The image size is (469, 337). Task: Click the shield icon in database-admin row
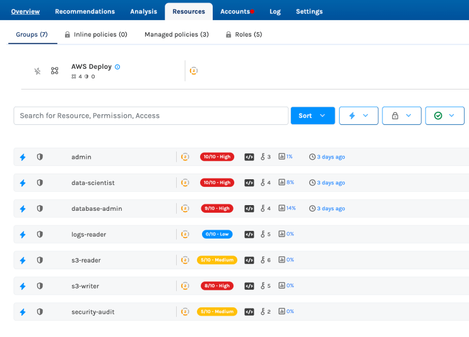click(40, 208)
